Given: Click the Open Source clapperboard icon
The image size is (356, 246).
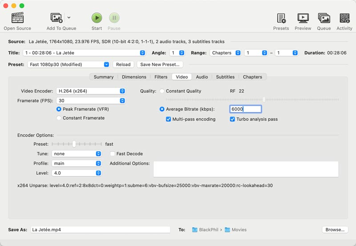Looking at the screenshot, I should point(17,18).
